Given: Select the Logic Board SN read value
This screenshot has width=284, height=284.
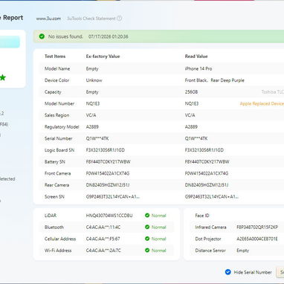Looking at the screenshot, I should [204, 150].
